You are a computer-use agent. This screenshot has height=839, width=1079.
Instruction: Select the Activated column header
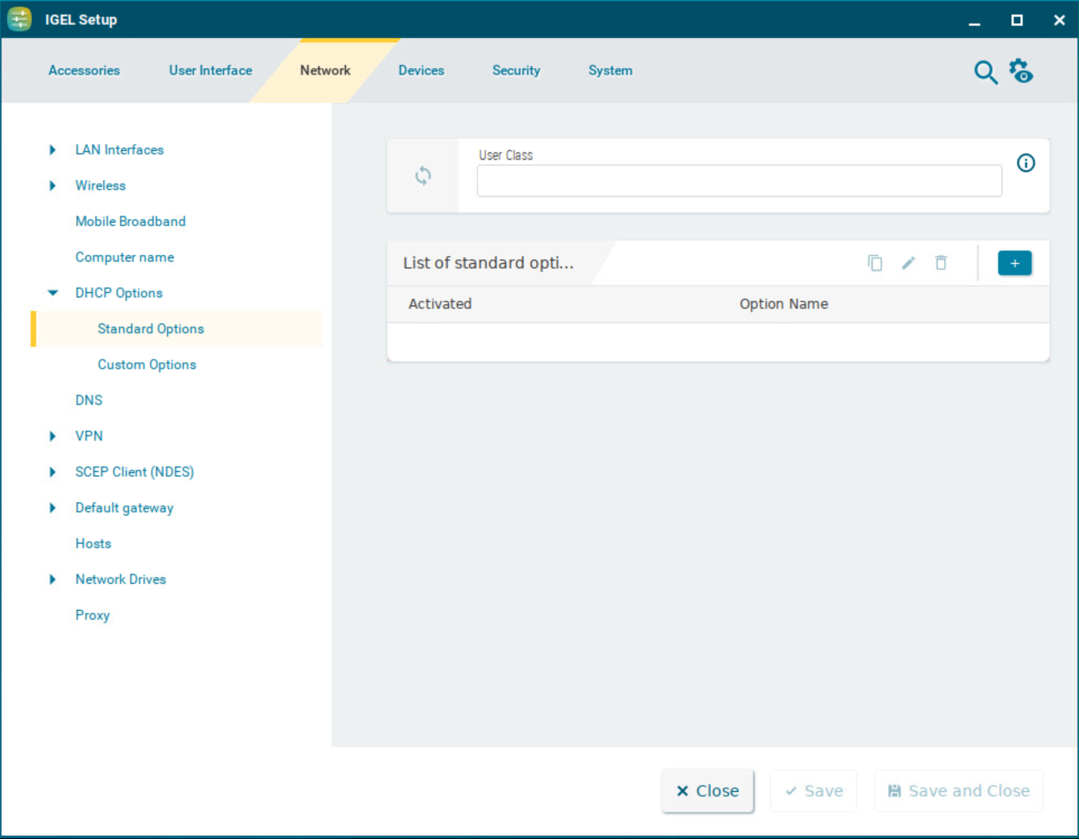440,304
